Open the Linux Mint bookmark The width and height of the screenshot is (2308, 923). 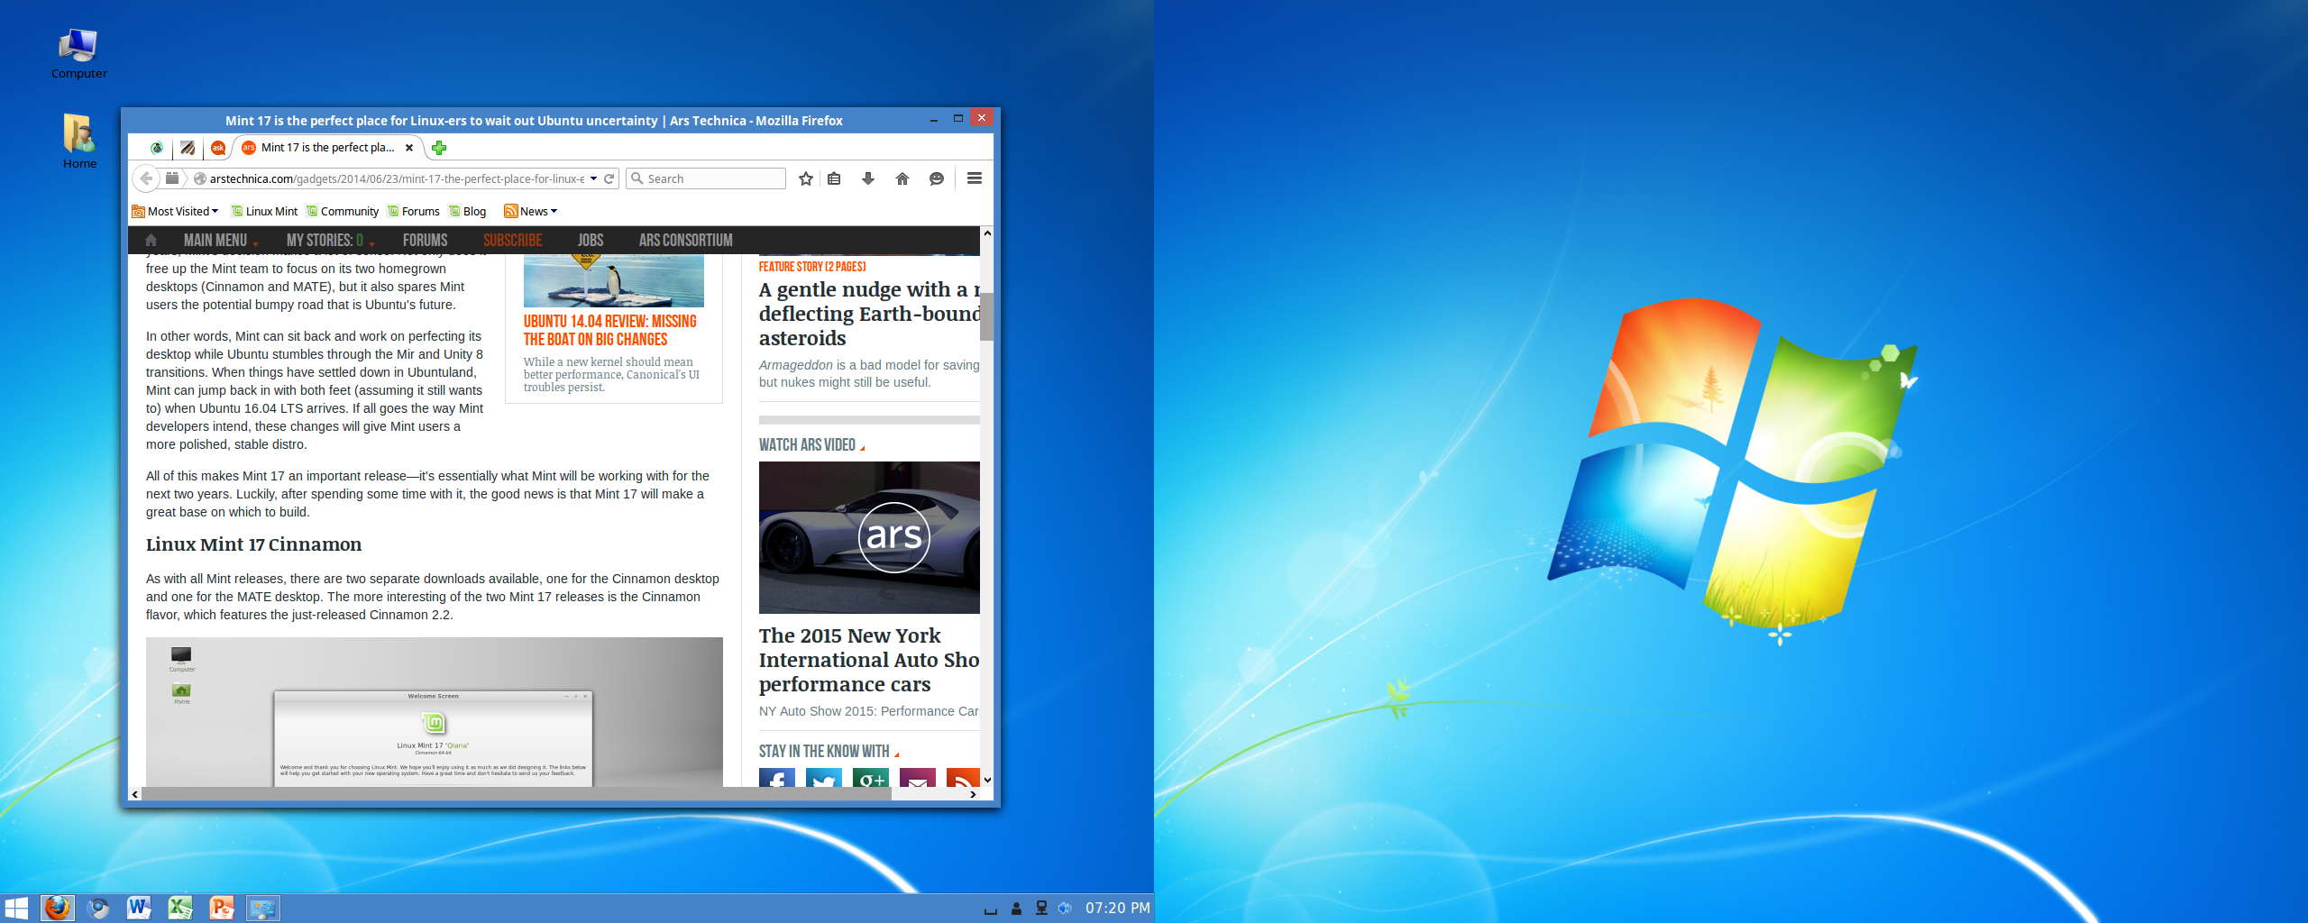click(264, 211)
